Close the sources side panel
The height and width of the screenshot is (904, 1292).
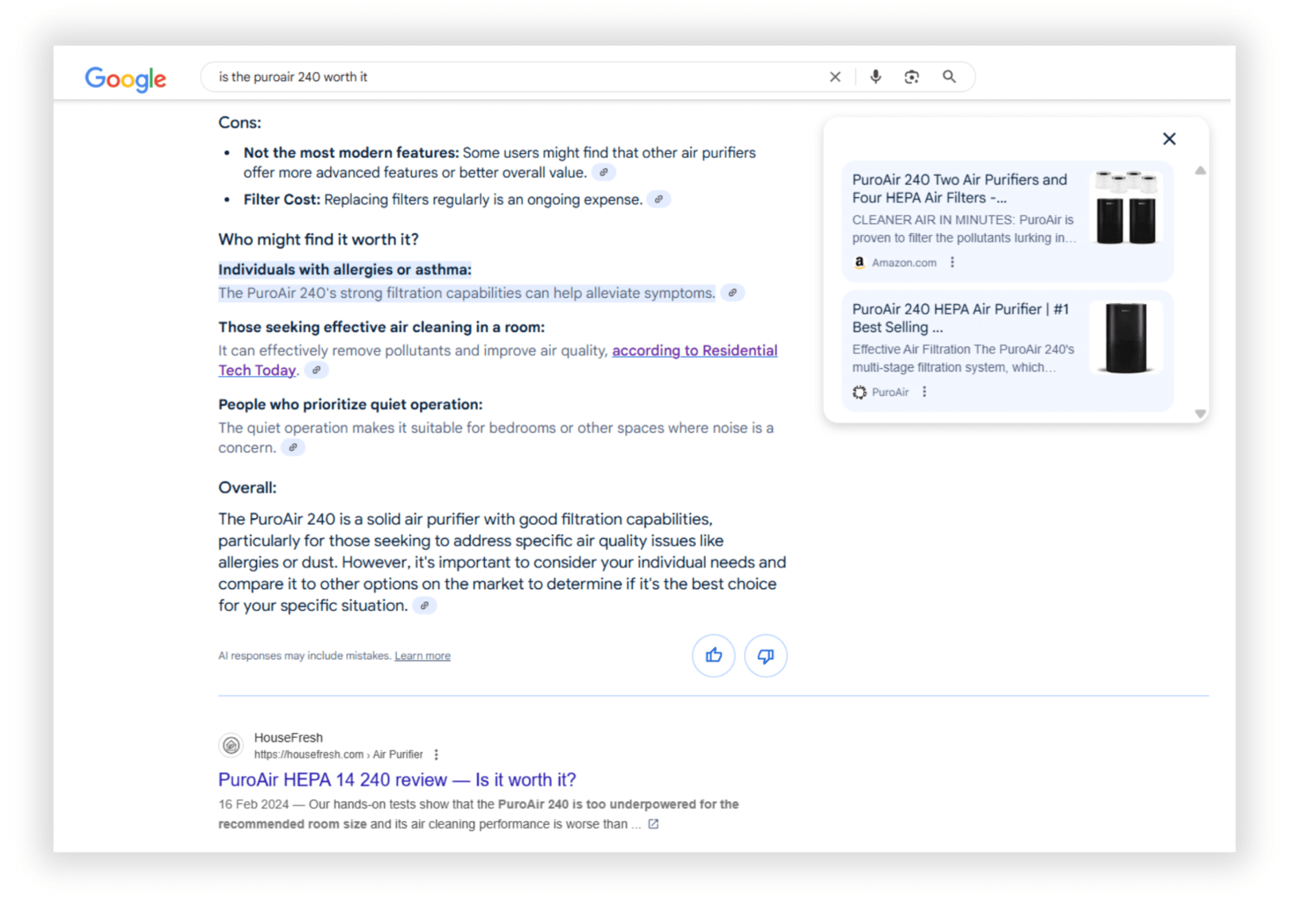(x=1169, y=139)
